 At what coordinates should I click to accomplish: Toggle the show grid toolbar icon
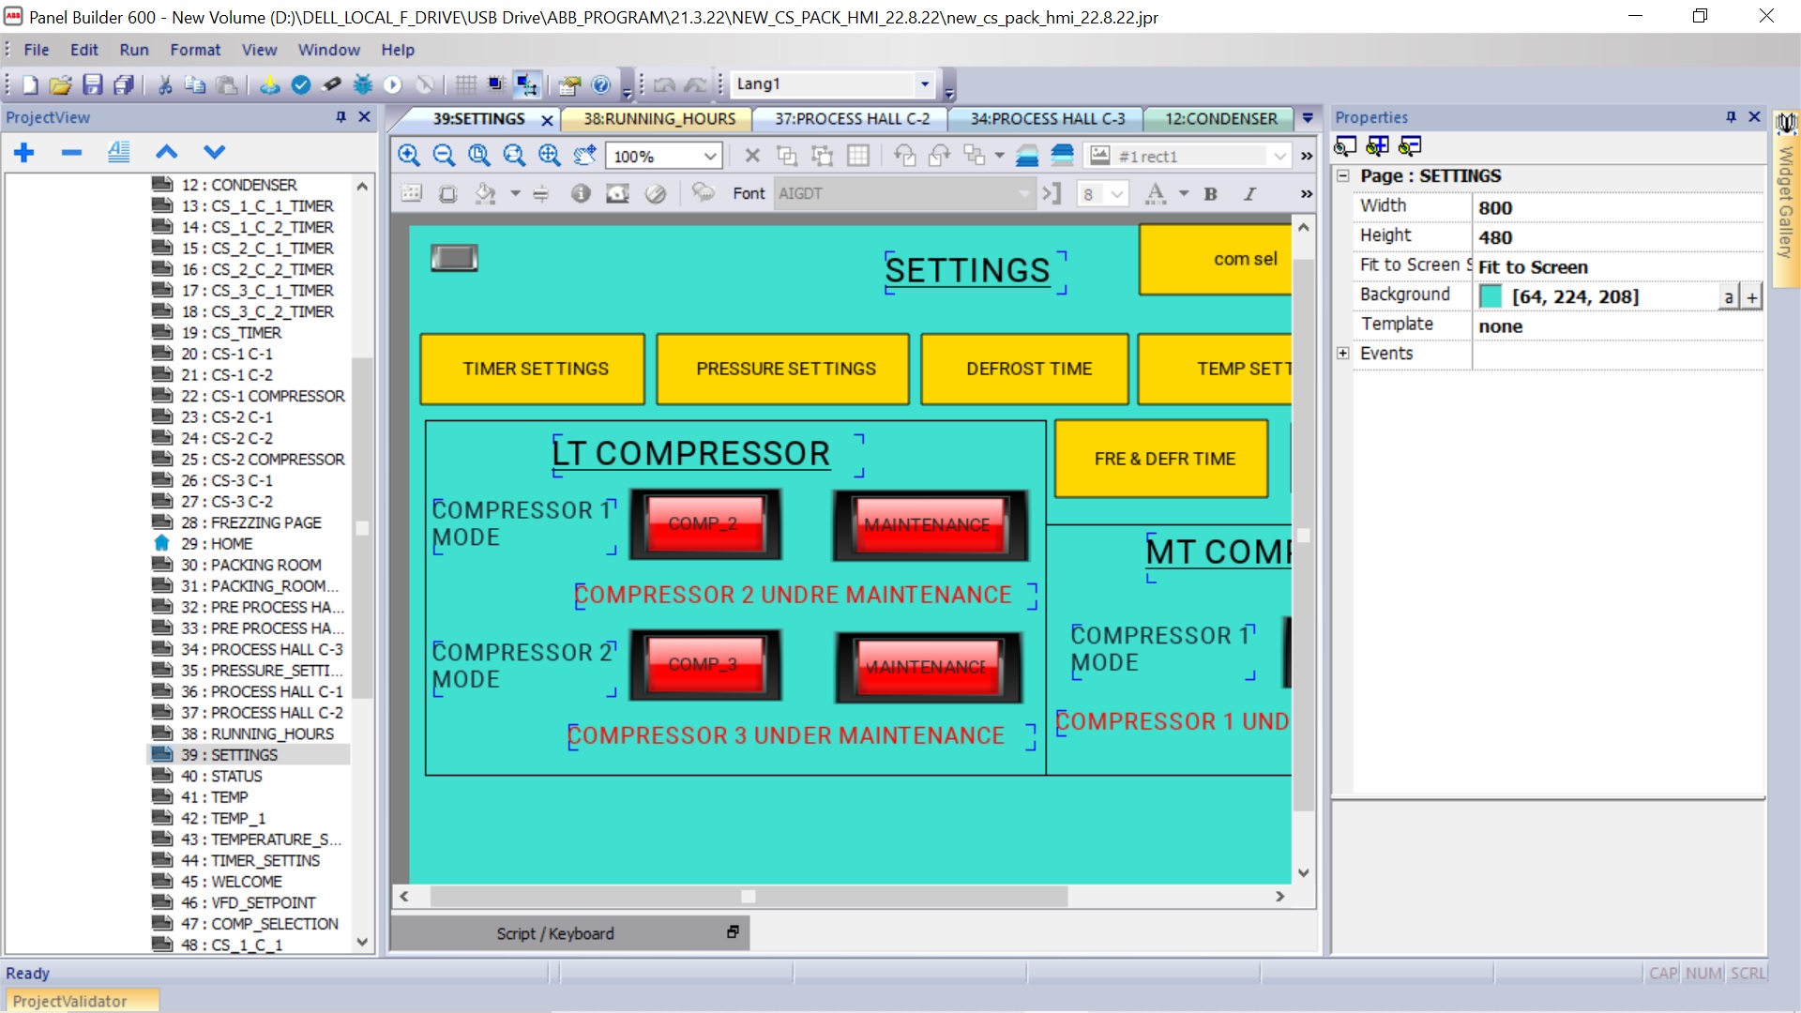click(x=465, y=84)
